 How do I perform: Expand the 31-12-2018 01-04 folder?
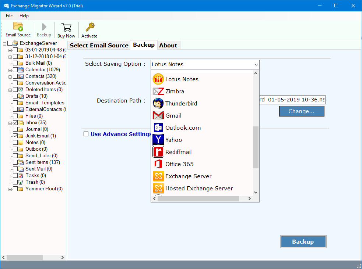point(10,57)
